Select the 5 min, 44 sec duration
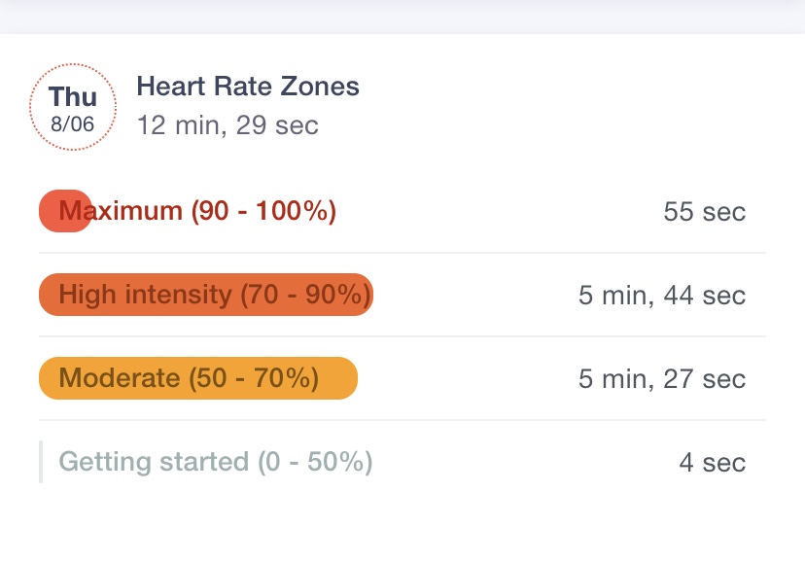 (x=662, y=296)
